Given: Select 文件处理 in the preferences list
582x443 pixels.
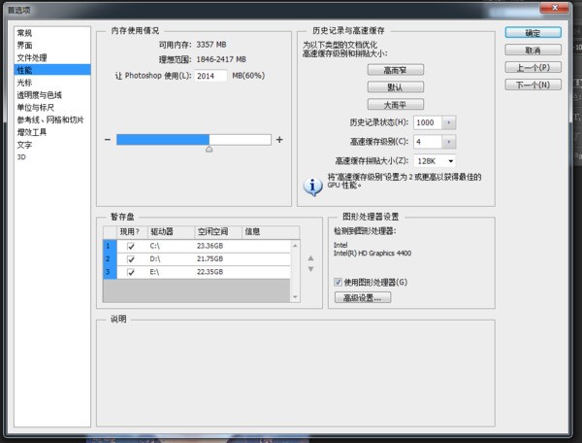Looking at the screenshot, I should tap(31, 58).
